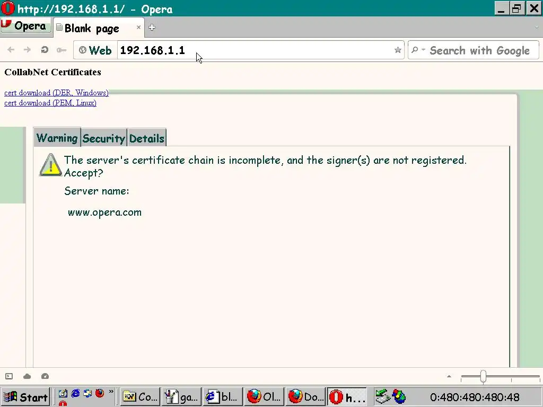Screen dimensions: 543x407
Task: Switch to the ga... taskbar window
Action: pos(181,396)
